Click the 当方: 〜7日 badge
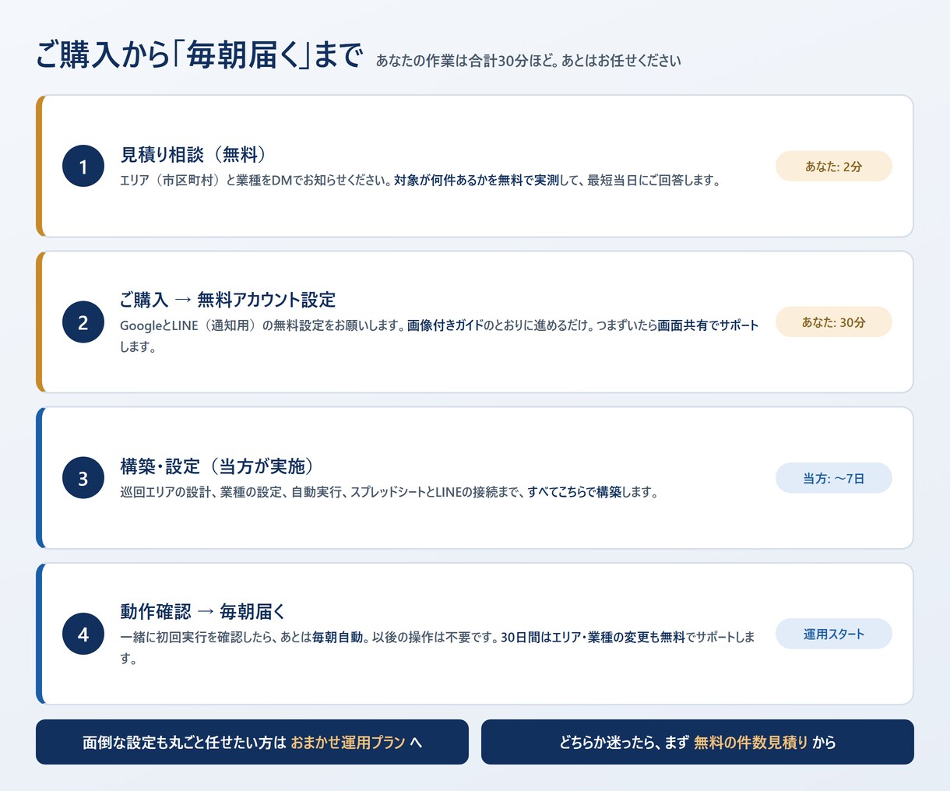 point(833,478)
